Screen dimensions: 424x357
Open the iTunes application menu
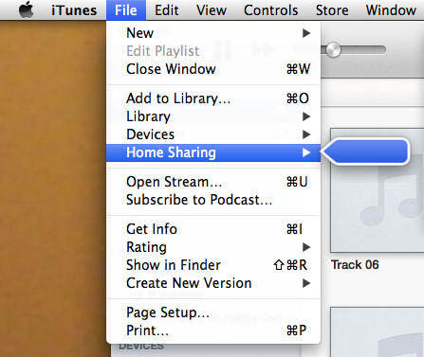coord(74,10)
